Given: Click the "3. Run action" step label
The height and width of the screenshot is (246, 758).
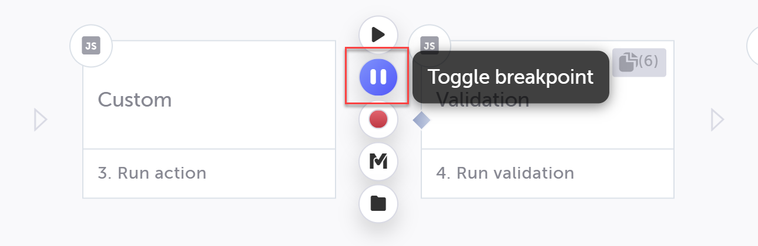Looking at the screenshot, I should point(152,173).
